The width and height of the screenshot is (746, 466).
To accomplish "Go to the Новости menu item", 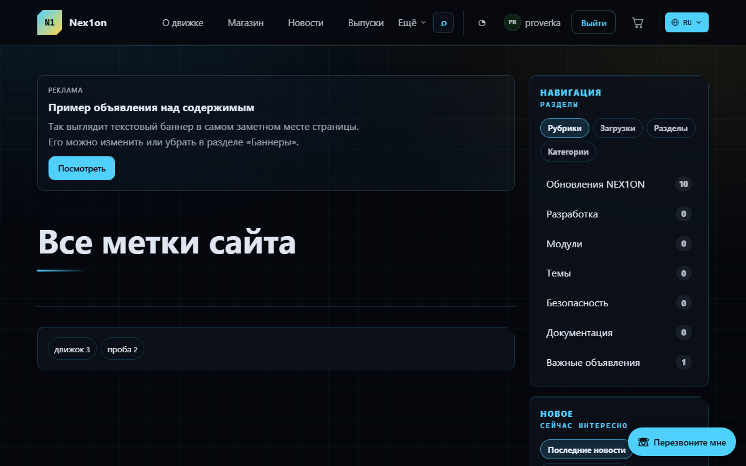I will pyautogui.click(x=306, y=23).
